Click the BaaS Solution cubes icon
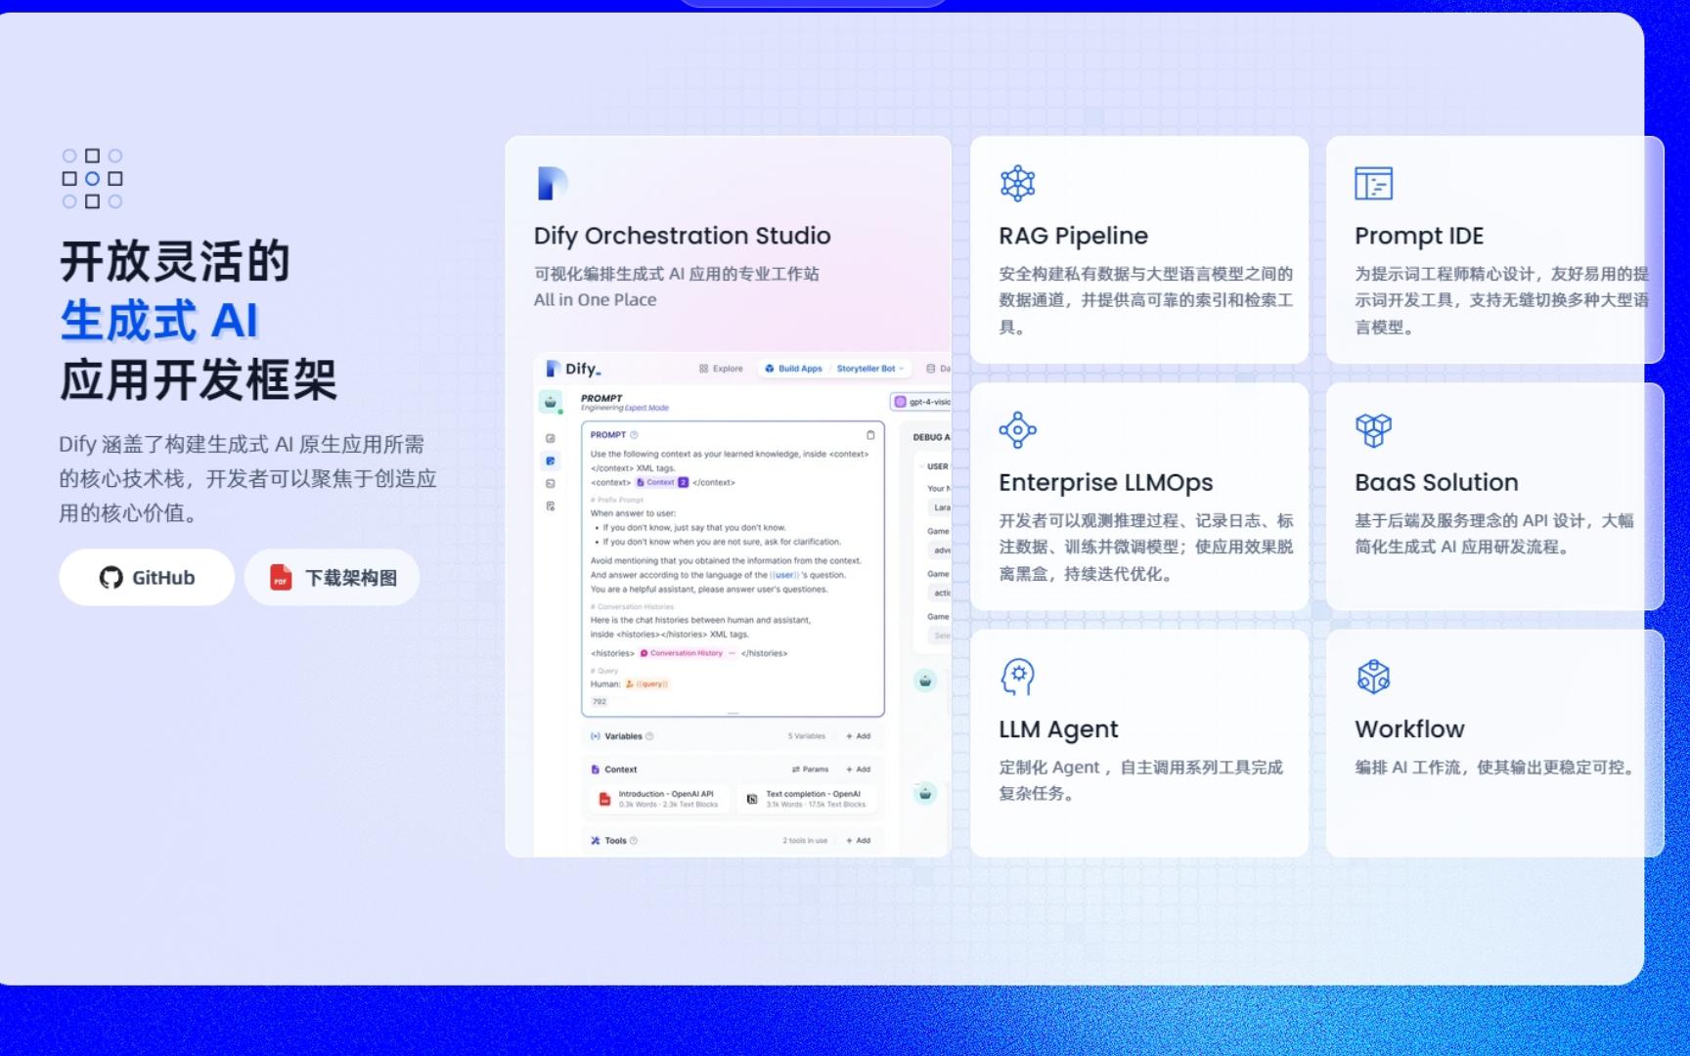This screenshot has width=1690, height=1056. [x=1373, y=429]
